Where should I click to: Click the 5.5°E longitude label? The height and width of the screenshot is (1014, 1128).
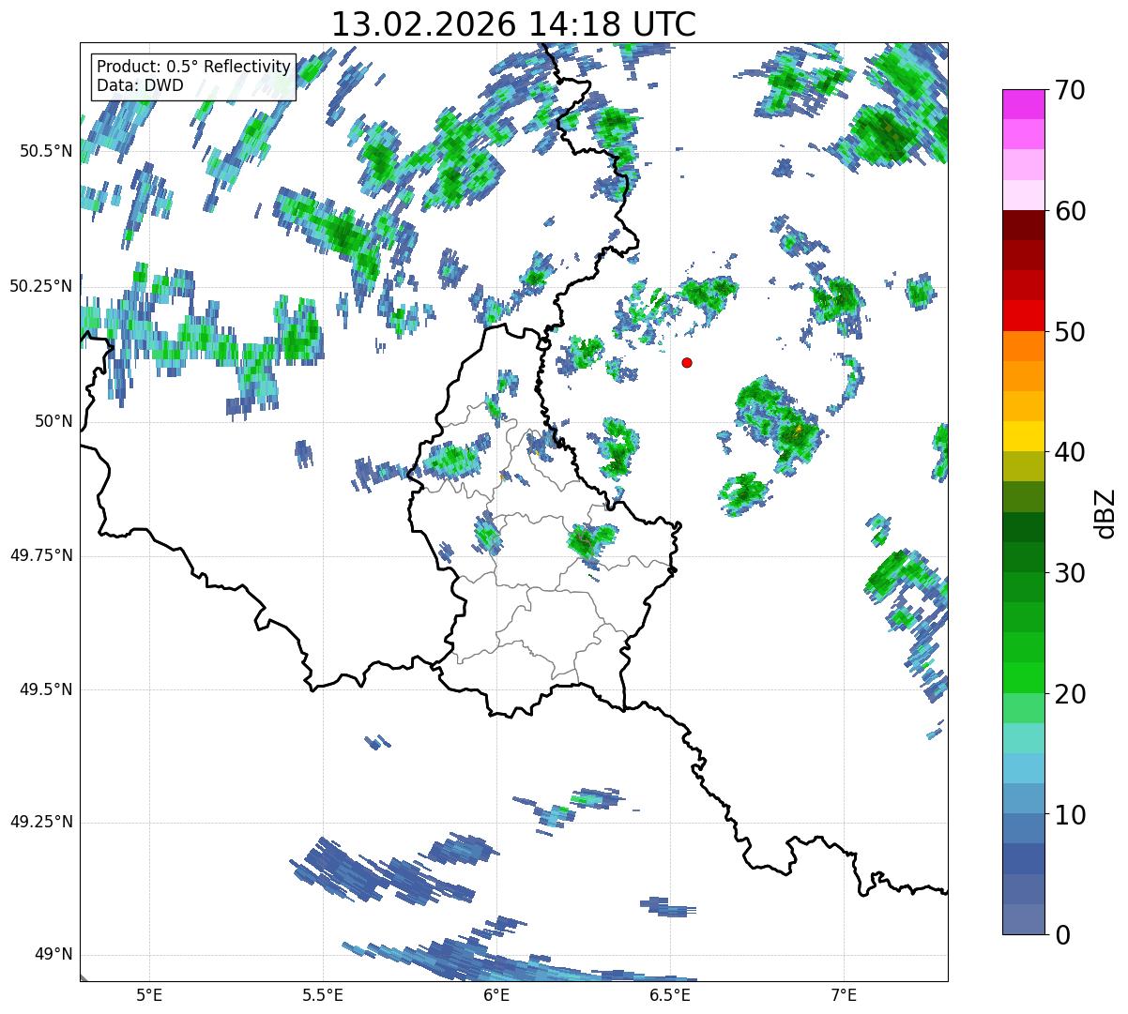coord(323,995)
